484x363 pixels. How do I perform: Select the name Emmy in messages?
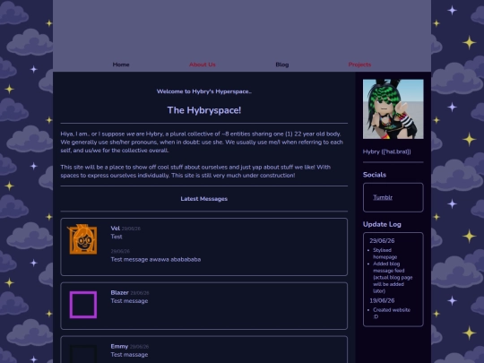[119, 346]
